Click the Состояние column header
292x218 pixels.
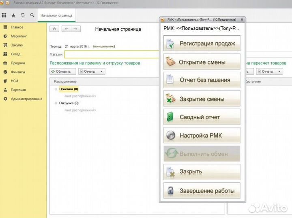click(x=253, y=82)
